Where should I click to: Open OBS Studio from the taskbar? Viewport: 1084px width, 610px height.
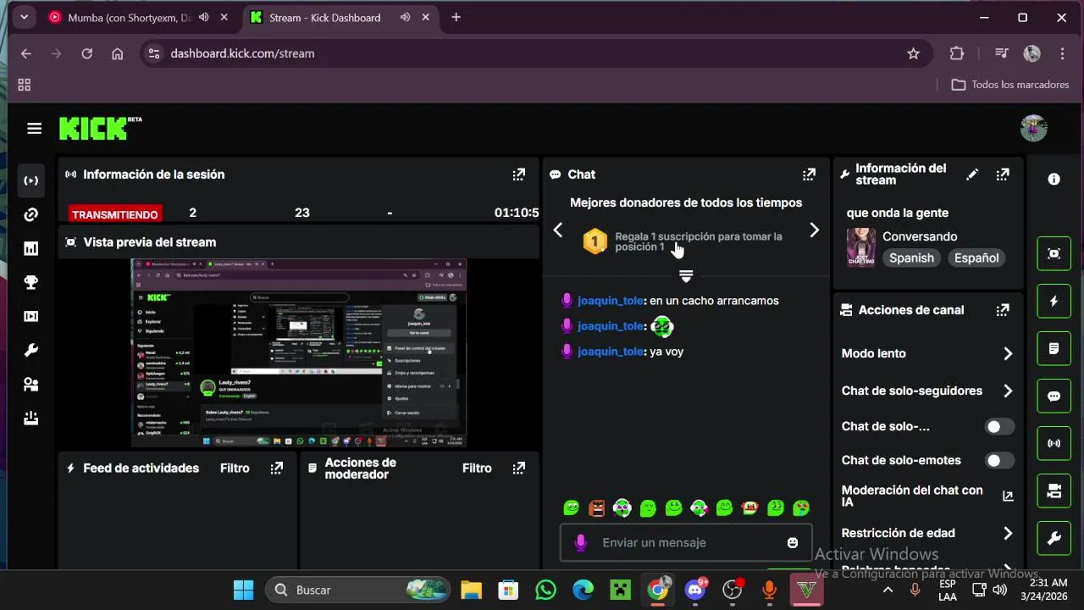(733, 590)
